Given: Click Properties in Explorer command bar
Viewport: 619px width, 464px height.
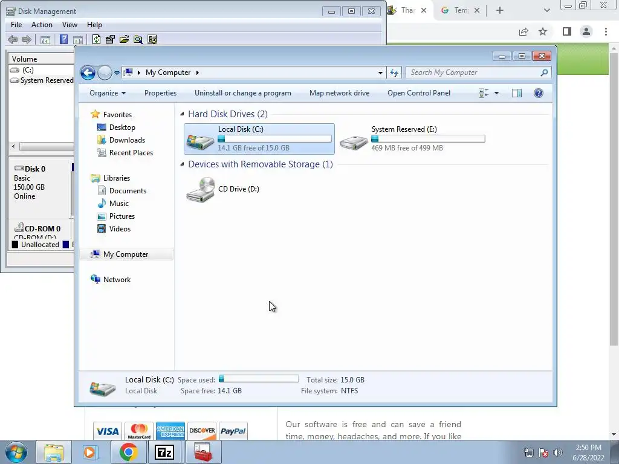Looking at the screenshot, I should tap(160, 93).
